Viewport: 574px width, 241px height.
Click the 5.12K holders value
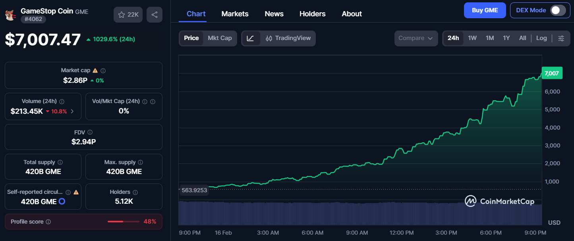pos(124,201)
